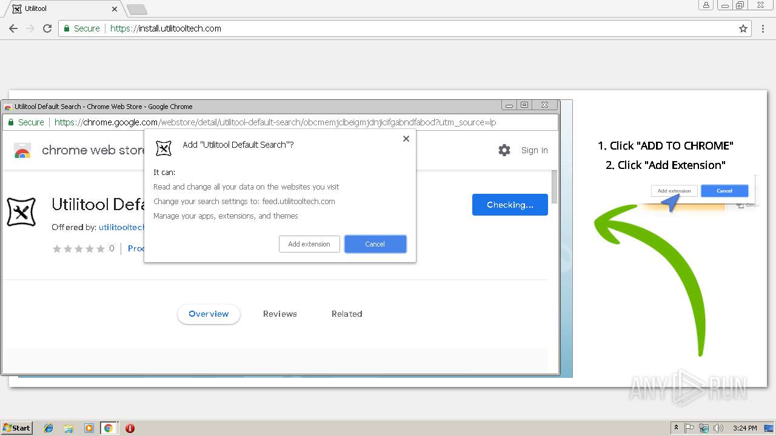The height and width of the screenshot is (436, 776).
Task: Maximize the Chrome Web Store popup window
Action: click(x=524, y=105)
